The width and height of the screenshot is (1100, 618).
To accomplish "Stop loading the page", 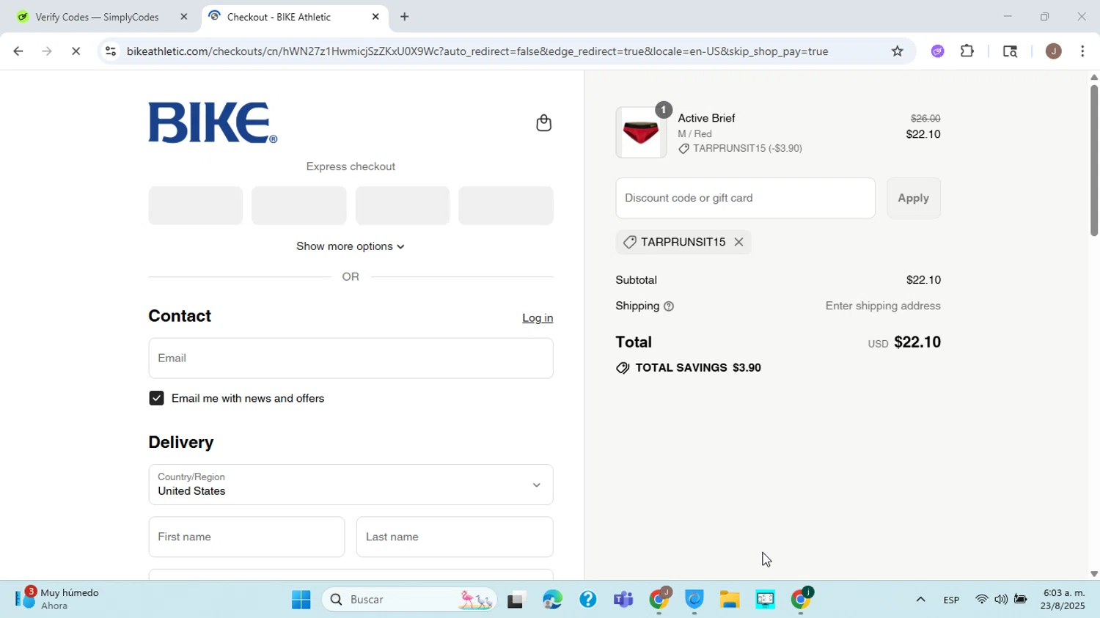I will tap(76, 51).
